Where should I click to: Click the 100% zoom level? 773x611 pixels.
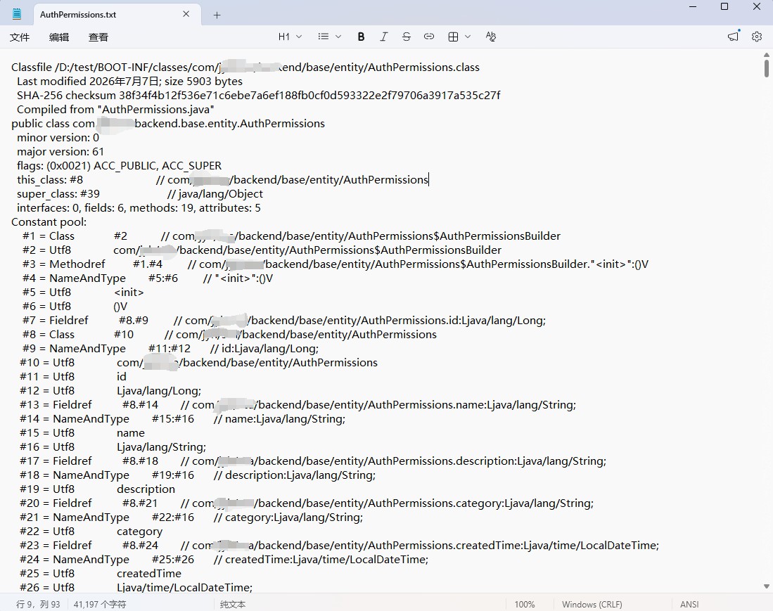coord(525,604)
